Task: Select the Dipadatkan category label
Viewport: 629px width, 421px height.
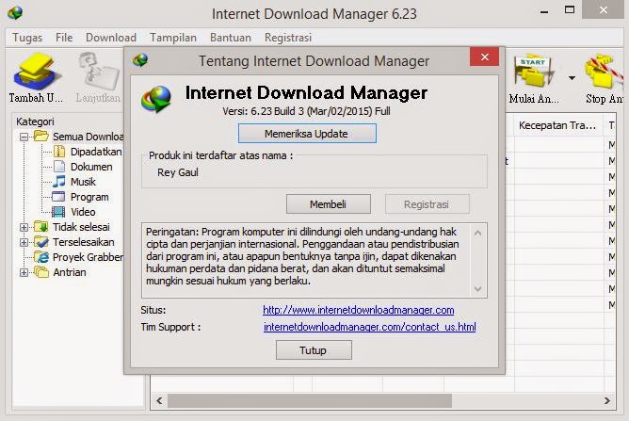Action: coord(96,152)
